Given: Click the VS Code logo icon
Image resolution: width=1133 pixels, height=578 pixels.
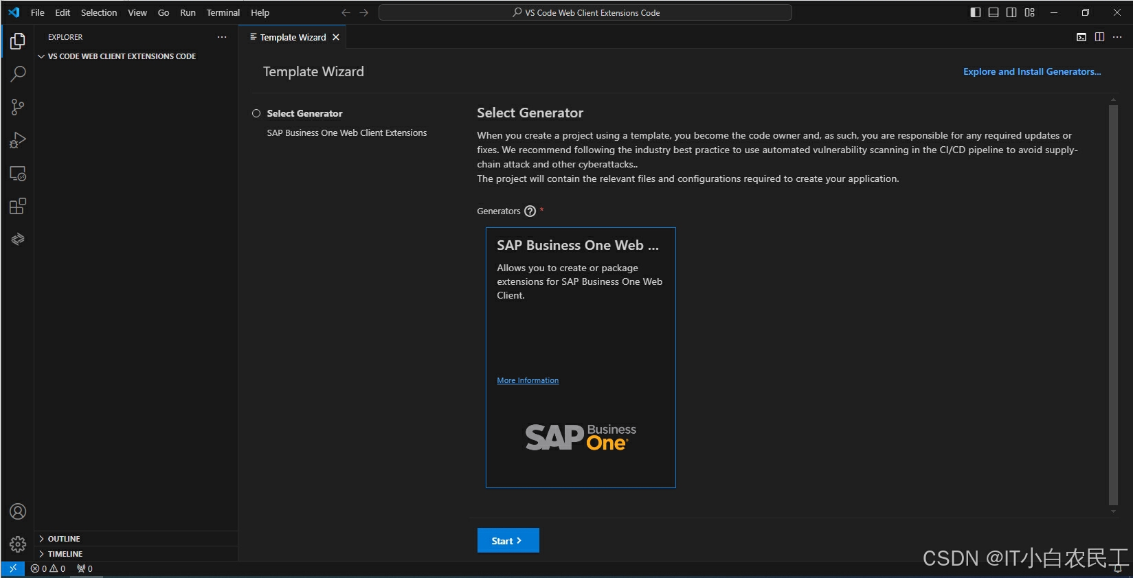Looking at the screenshot, I should (14, 12).
